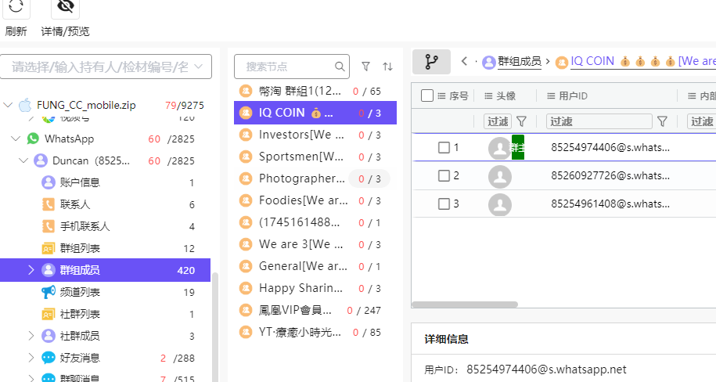Select the Investors[We... group node
The image size is (716, 382).
(315, 135)
